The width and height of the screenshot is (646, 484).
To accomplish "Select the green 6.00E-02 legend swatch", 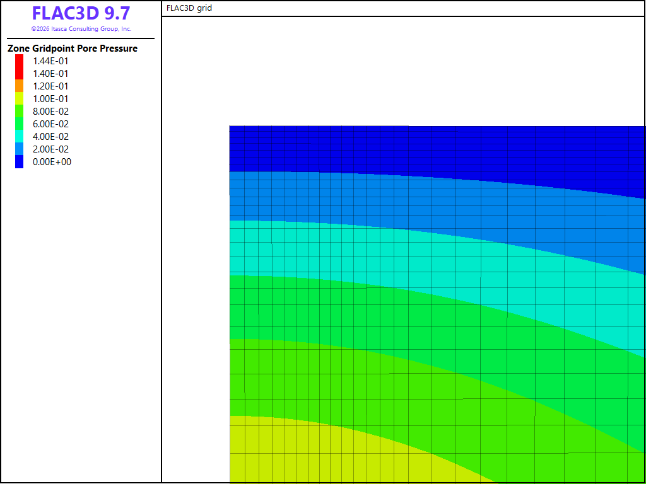I will [20, 124].
